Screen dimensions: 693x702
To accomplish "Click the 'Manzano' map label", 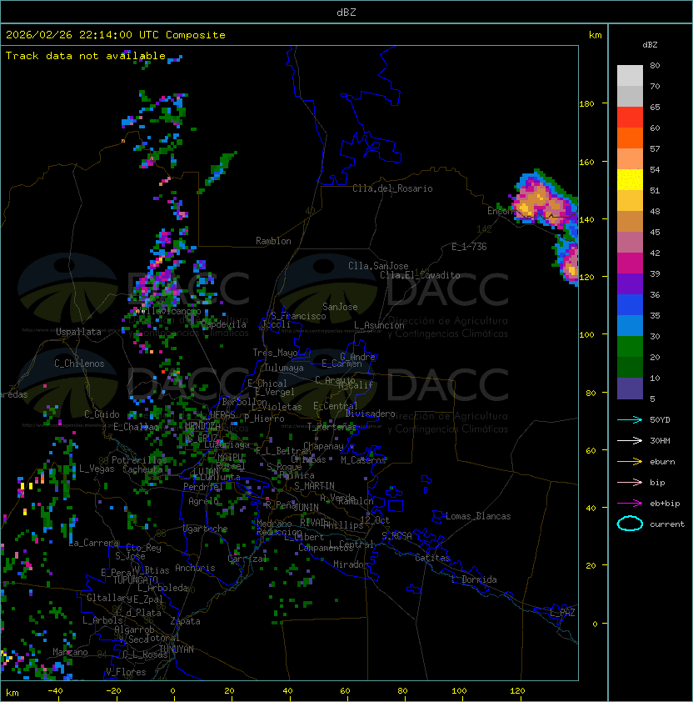I will 70,652.
